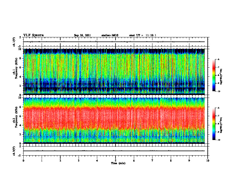Viewport: 234px width, 180px height.
Task: Click the ch.2 color scale bar
Action: (214, 124)
